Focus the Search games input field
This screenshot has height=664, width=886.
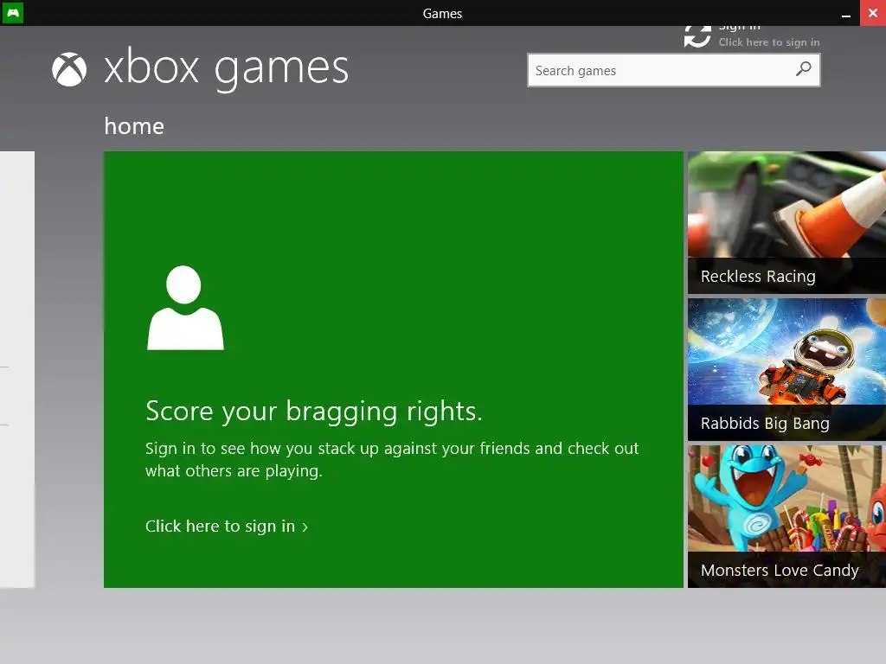[673, 70]
